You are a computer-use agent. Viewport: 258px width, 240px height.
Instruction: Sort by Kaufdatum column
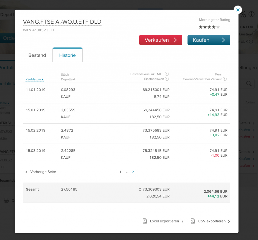point(35,79)
